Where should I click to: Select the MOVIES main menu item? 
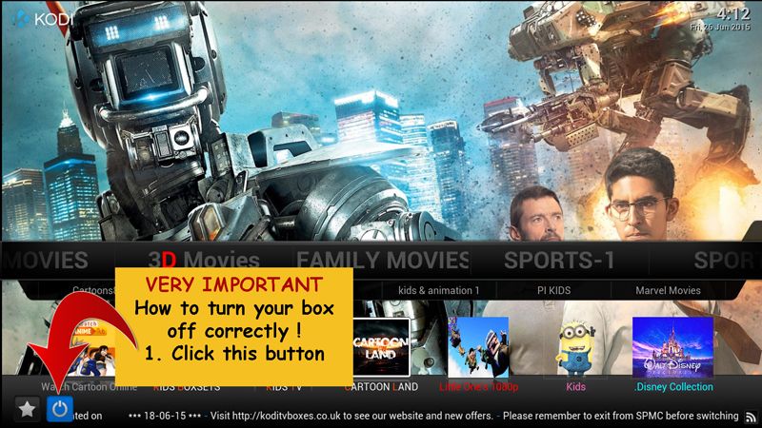(x=45, y=260)
